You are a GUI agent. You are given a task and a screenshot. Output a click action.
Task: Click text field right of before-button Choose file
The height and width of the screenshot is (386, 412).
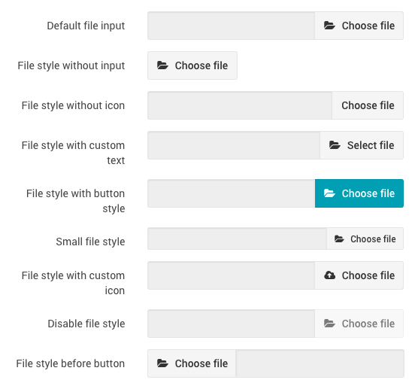pyautogui.click(x=320, y=363)
